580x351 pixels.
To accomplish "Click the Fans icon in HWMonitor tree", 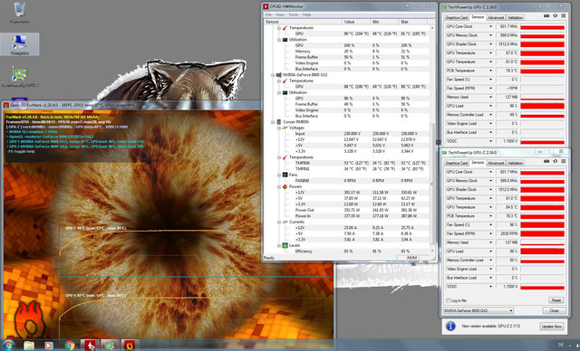I will click(x=285, y=175).
